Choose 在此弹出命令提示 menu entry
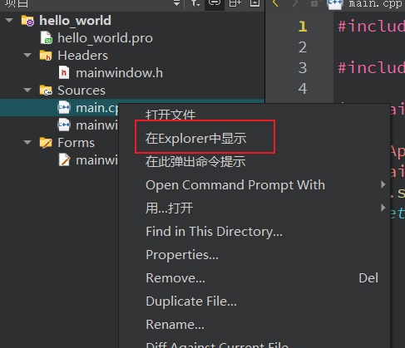The image size is (405, 348). point(195,161)
